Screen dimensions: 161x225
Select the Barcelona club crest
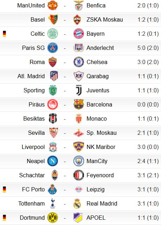[x=79, y=104]
